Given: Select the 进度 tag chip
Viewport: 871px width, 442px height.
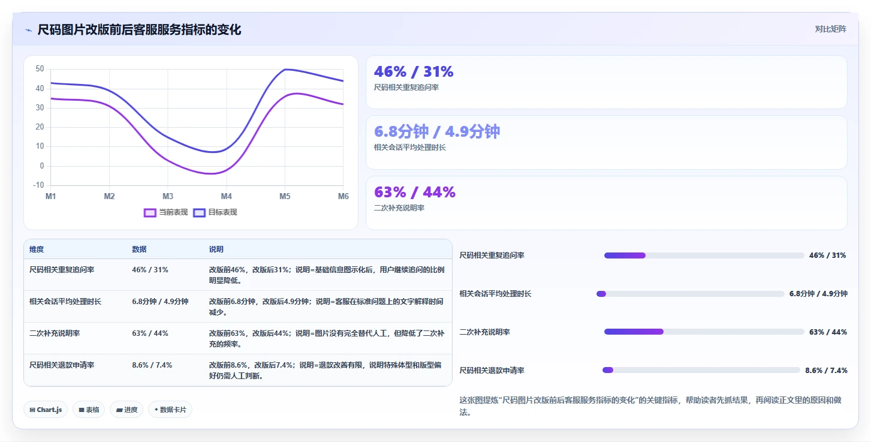Looking at the screenshot, I should (x=126, y=410).
